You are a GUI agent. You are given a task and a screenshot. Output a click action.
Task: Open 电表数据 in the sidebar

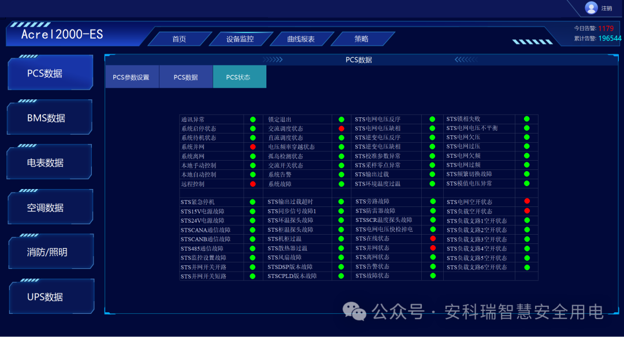coord(49,162)
